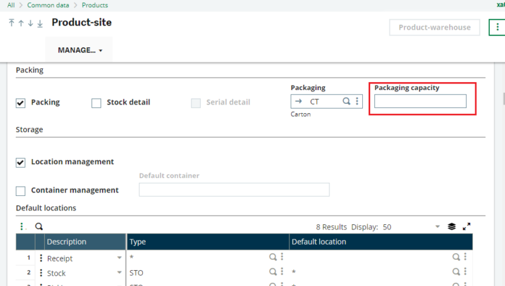Uncheck the Packing checkbox
505x286 pixels.
click(x=20, y=103)
